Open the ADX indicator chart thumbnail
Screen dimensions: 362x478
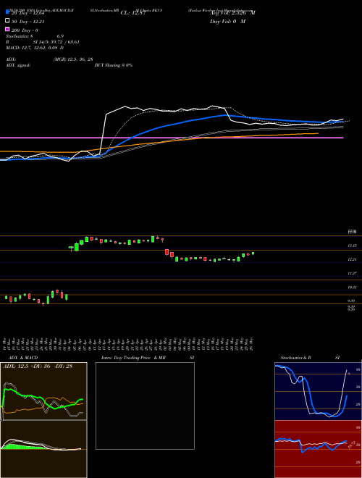point(44,391)
